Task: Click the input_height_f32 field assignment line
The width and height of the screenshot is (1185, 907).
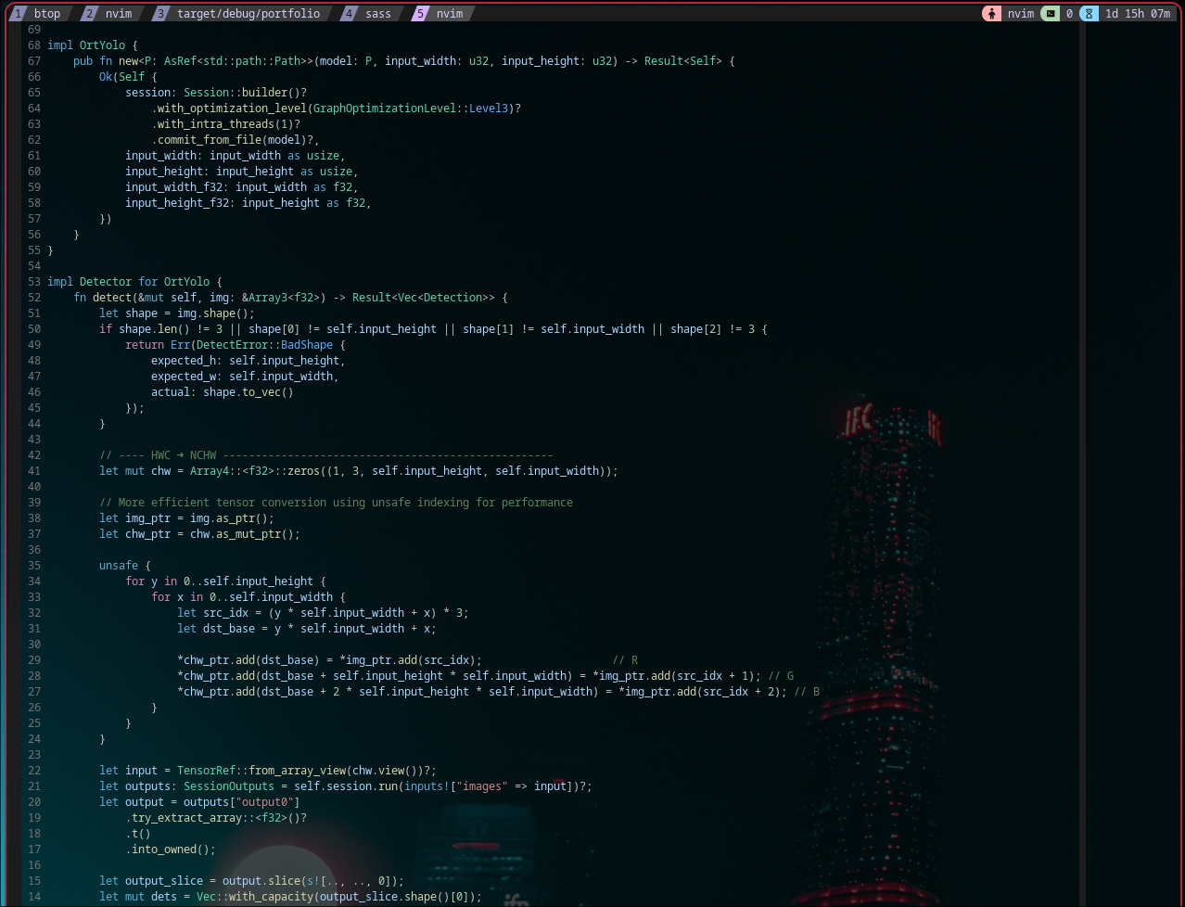Action: [x=248, y=203]
